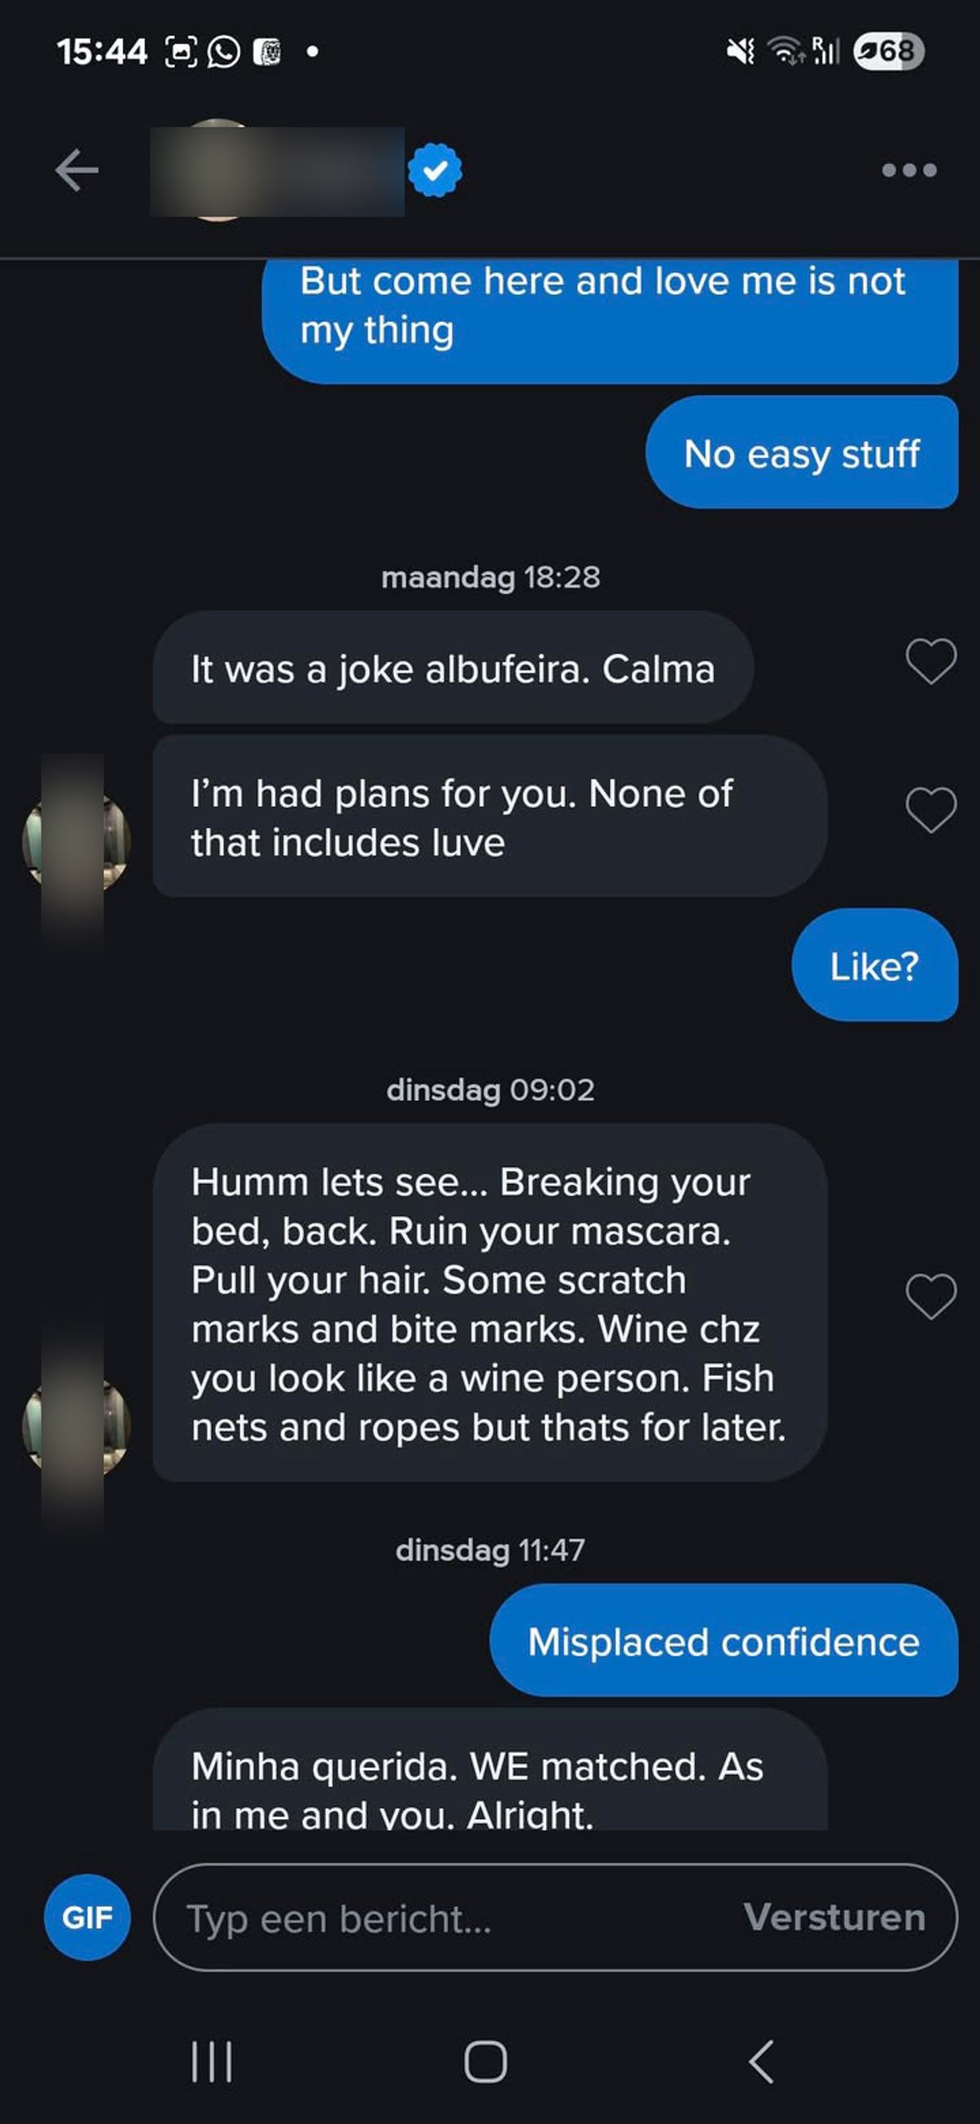Screen dimensions: 980x2124
Task: Open sender avatar beside 'Humm lets see' message
Action: pyautogui.click(x=76, y=1426)
